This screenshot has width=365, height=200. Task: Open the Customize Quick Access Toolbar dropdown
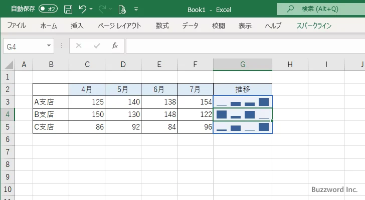click(x=136, y=9)
